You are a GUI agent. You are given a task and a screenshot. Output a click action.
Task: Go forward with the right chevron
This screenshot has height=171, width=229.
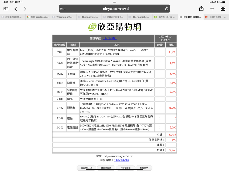(25, 9)
